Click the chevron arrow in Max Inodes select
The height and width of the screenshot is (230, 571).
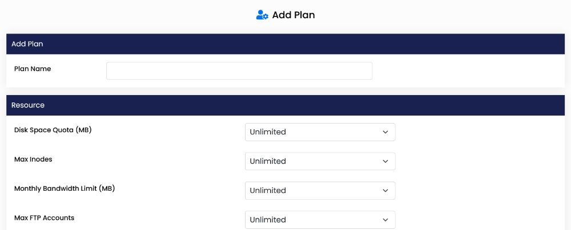coord(385,161)
